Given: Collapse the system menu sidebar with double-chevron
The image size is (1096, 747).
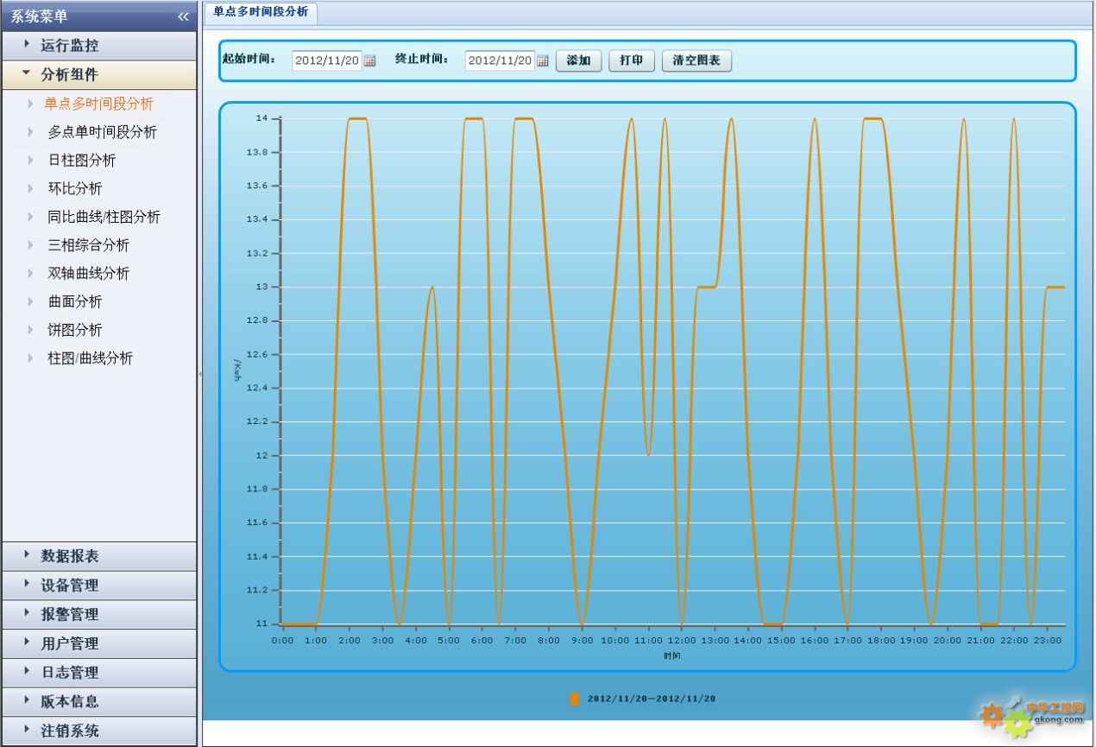Looking at the screenshot, I should tap(183, 16).
